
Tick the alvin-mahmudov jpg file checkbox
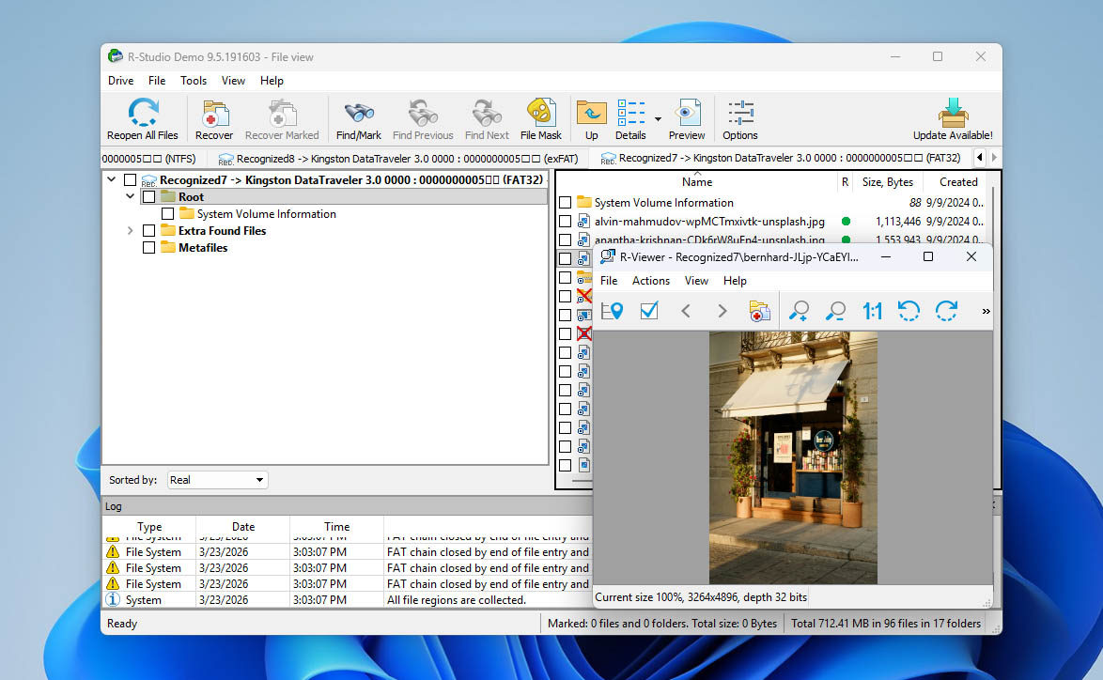point(565,222)
